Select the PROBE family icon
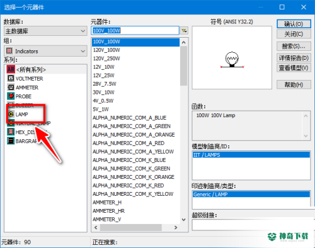The image size is (315, 248). (11, 96)
